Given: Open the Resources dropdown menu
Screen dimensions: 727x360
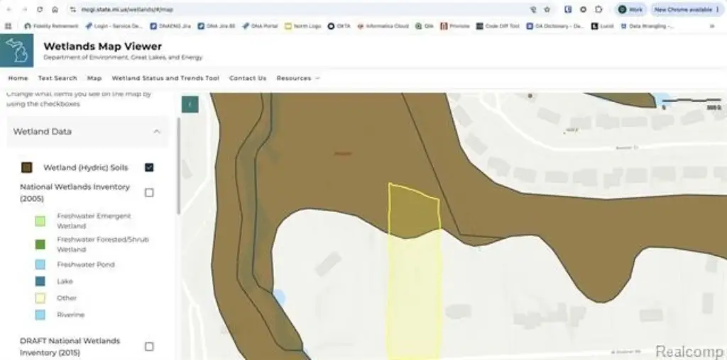Looking at the screenshot, I should click(298, 78).
